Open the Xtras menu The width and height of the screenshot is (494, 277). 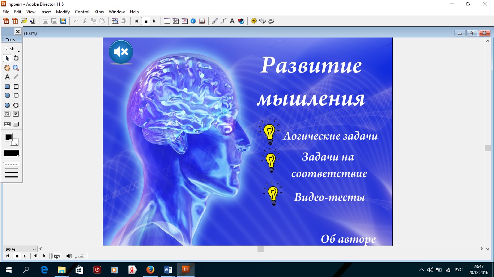(99, 12)
